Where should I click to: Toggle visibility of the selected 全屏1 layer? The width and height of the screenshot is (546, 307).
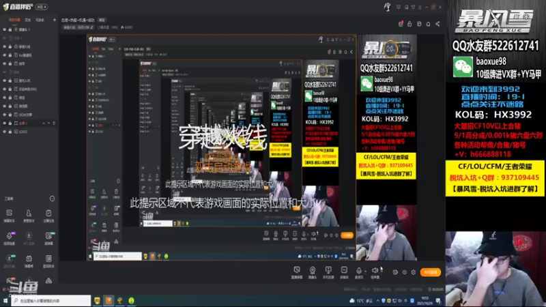[x=5, y=123]
